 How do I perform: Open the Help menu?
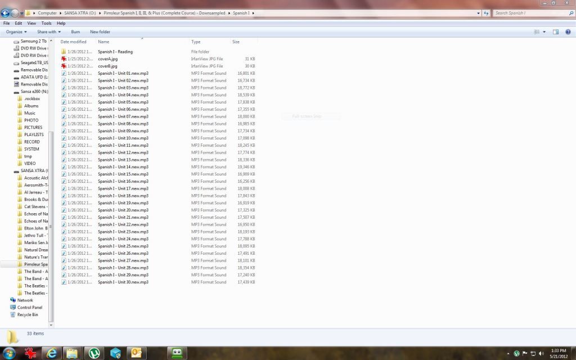[61, 23]
